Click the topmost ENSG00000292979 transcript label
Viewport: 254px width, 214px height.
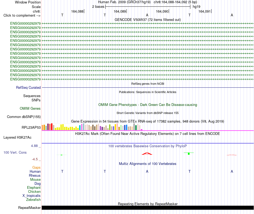25,23
